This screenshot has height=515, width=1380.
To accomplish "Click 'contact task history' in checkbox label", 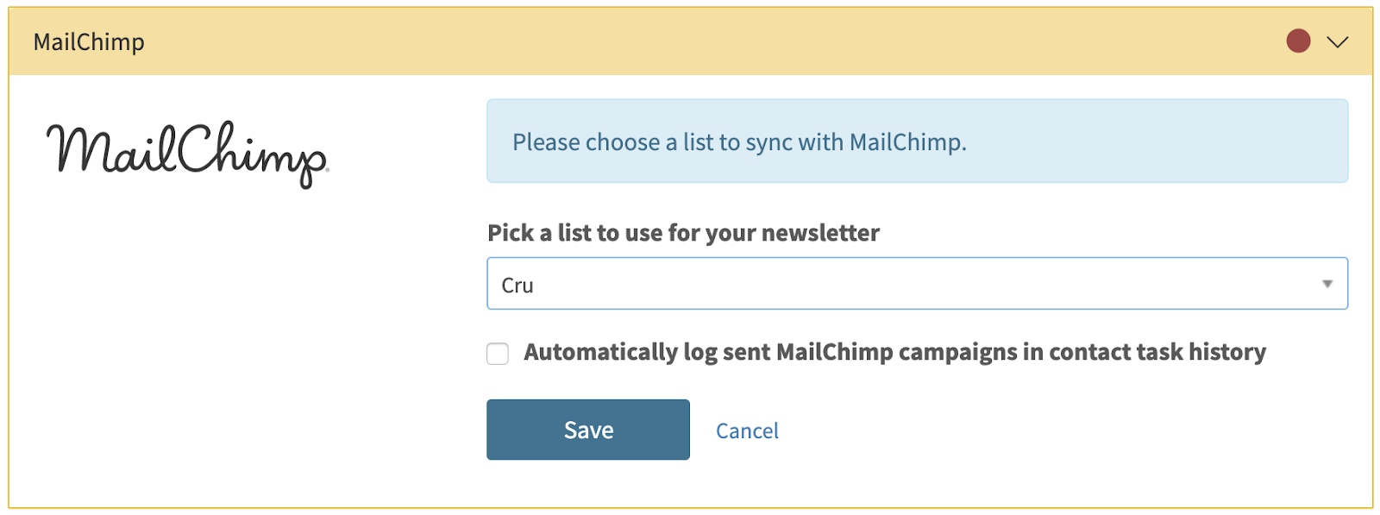I will [1157, 352].
